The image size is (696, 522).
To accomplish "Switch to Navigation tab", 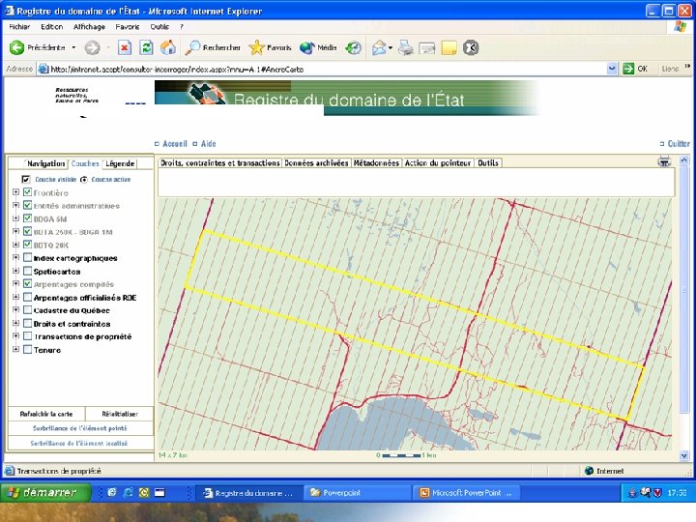I will coord(45,163).
